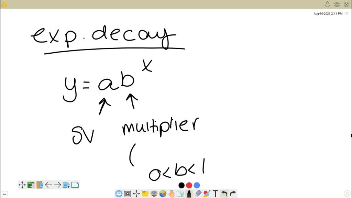The height and width of the screenshot is (198, 352).
Task: Open the folder file browser
Action: (x=145, y=194)
